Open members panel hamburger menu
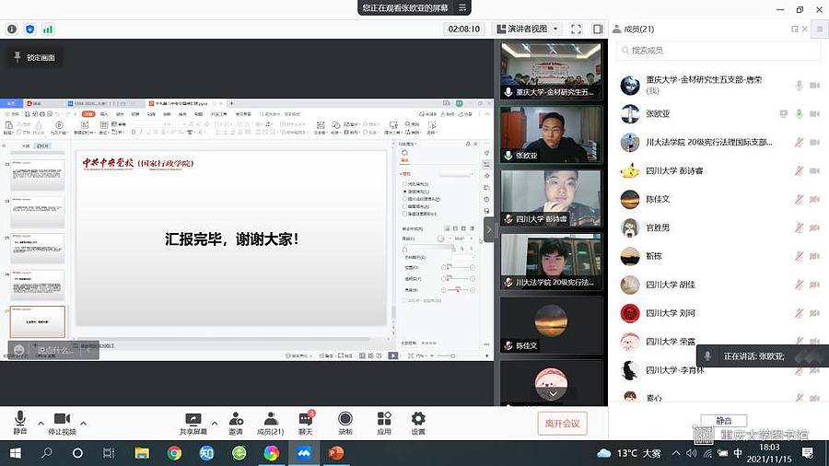Screen dimensions: 829x466 tap(818, 29)
